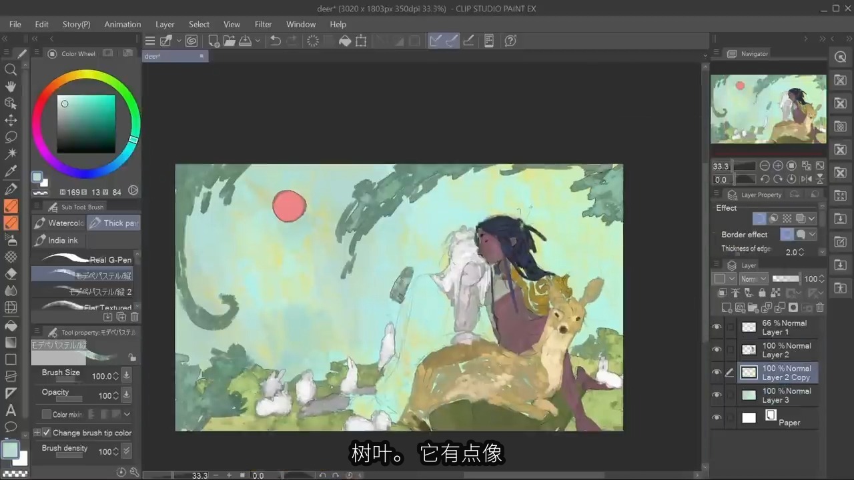Image resolution: width=854 pixels, height=480 pixels.
Task: Hide Layer 2 visibility eye
Action: tap(717, 350)
